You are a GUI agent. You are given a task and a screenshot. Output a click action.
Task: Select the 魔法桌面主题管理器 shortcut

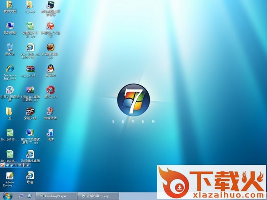tap(51, 5)
